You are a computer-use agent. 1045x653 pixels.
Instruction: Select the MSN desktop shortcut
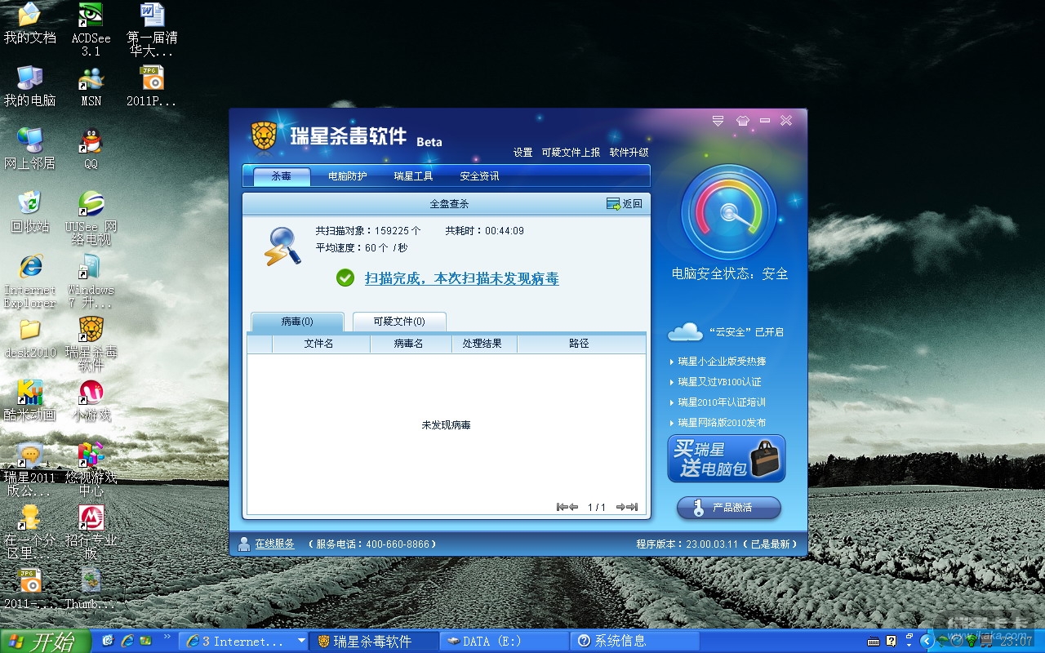(x=91, y=87)
